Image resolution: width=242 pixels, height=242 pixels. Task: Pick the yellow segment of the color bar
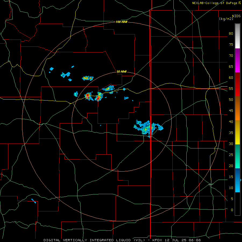tap(237, 132)
